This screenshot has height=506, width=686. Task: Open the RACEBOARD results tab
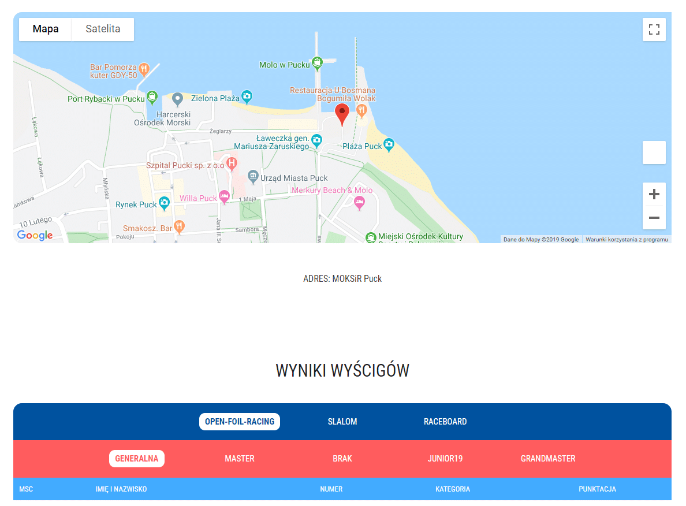pos(445,422)
